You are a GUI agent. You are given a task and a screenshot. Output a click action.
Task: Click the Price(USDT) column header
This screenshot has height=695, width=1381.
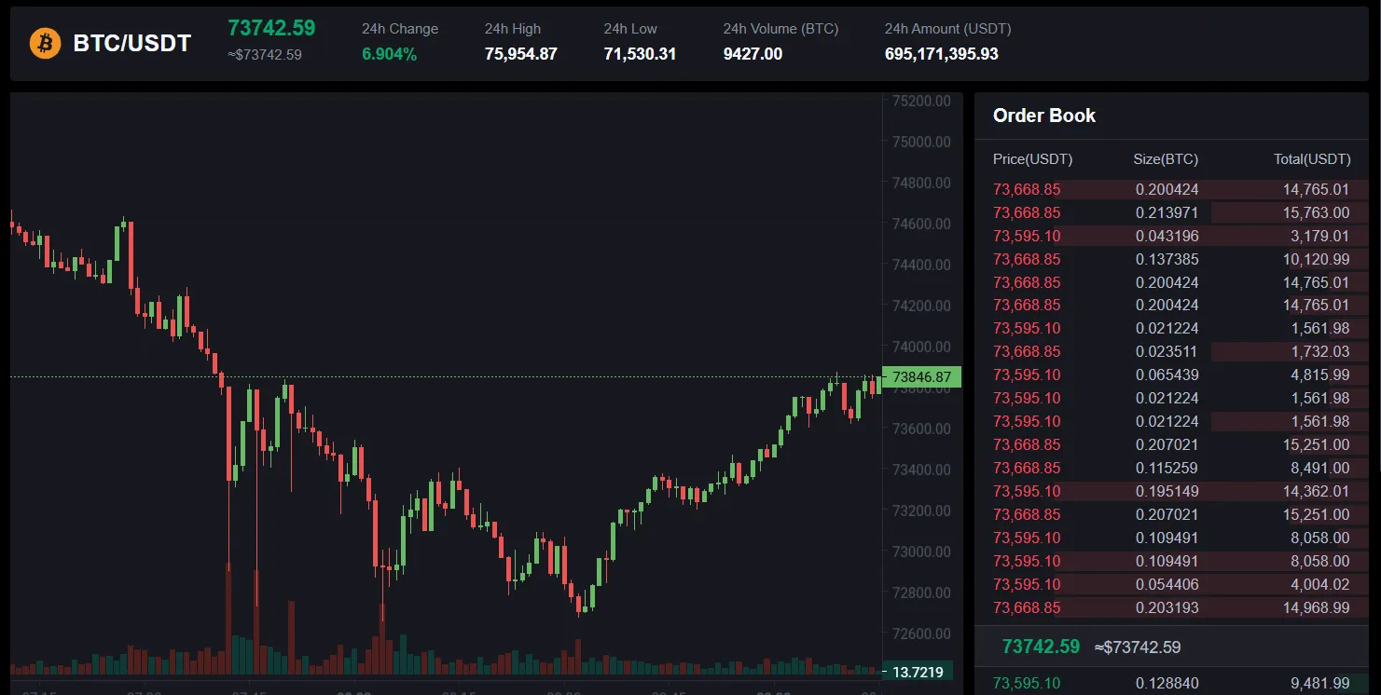point(1032,159)
